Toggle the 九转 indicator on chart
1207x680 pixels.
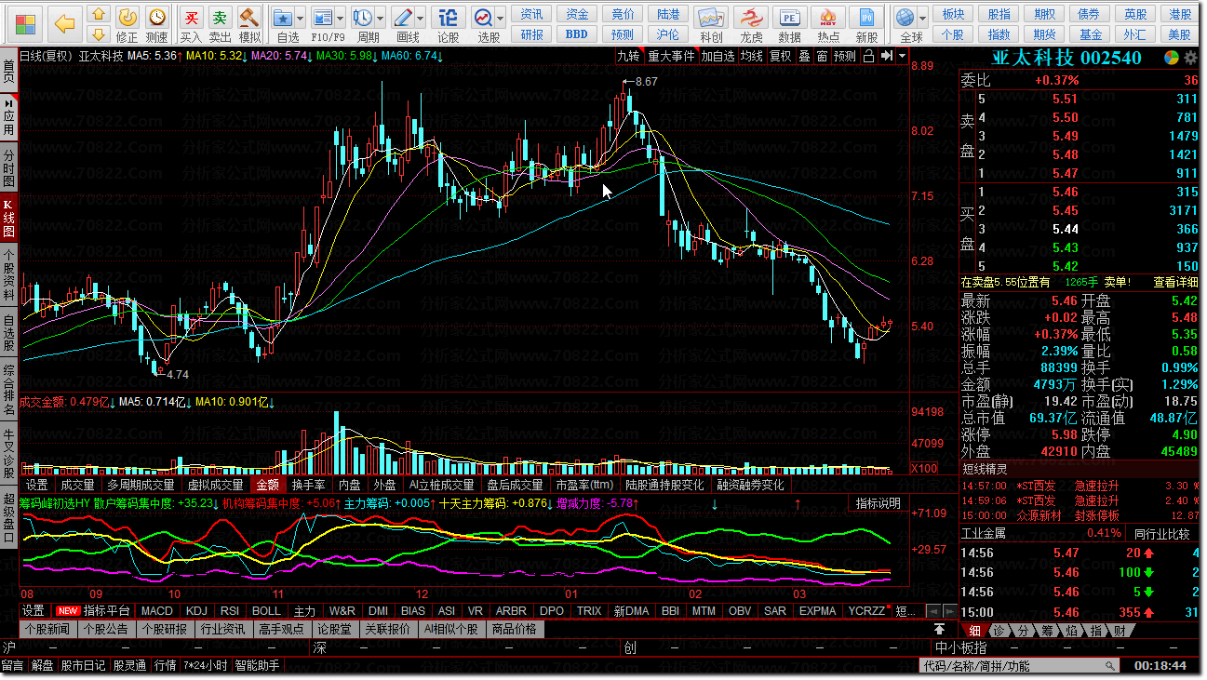(629, 56)
